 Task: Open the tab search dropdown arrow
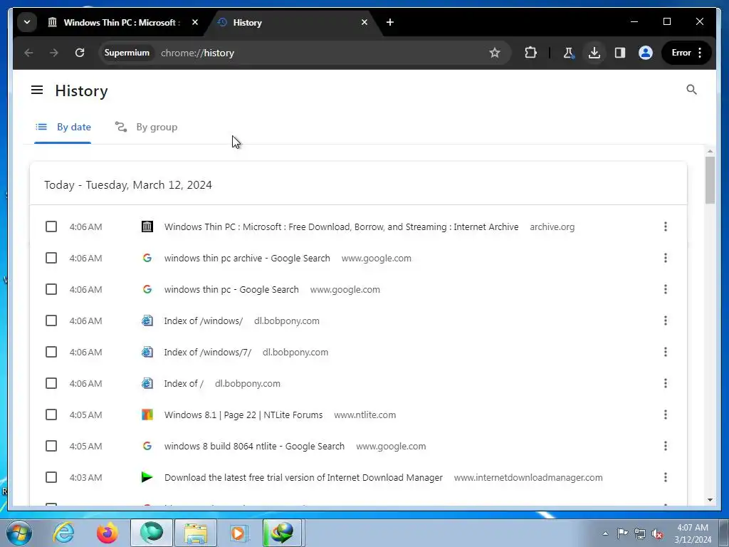pos(27,22)
